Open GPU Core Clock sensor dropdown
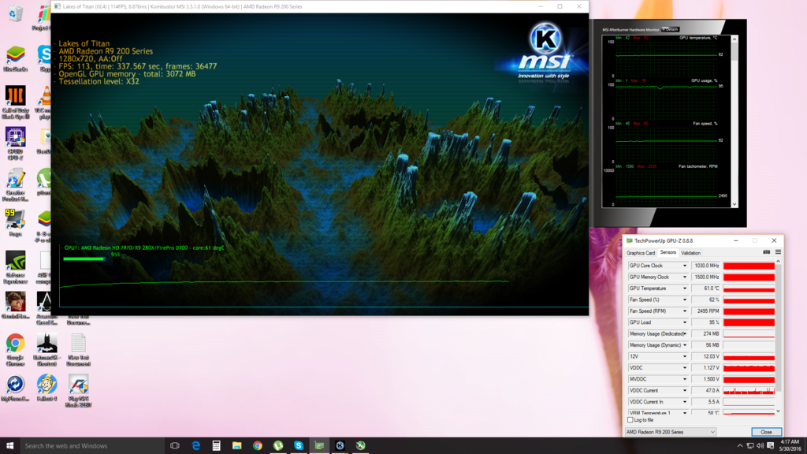The image size is (807, 454). point(685,266)
